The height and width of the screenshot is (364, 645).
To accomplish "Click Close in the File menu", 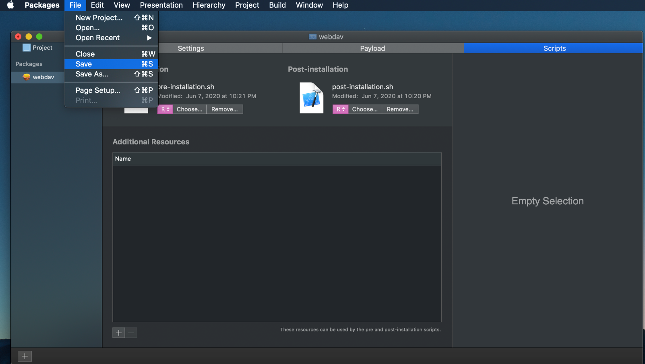I will click(111, 54).
